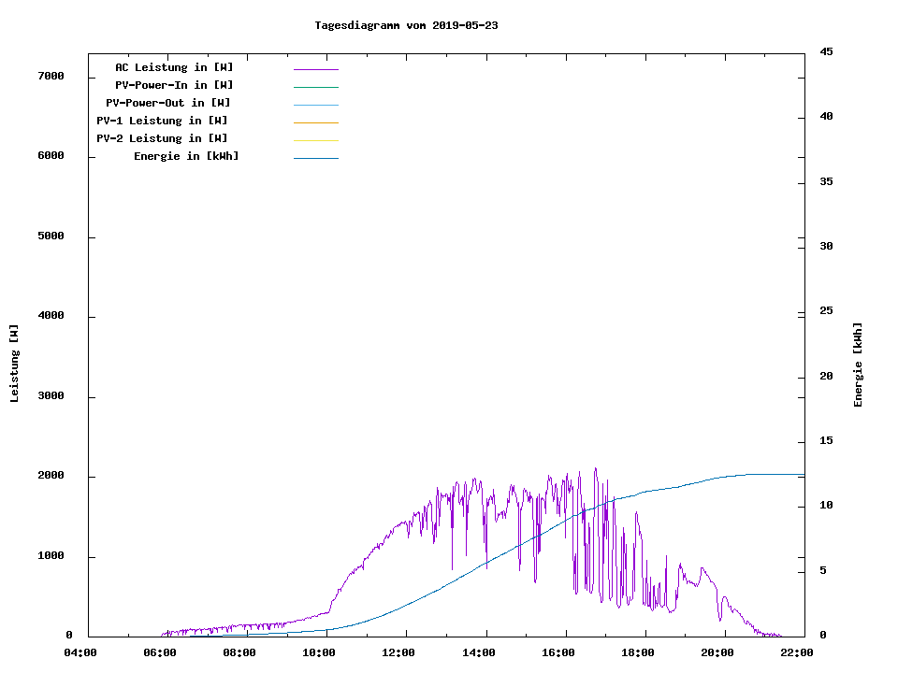Click the PV-1 Leistung in [W] legend label

click(x=162, y=121)
